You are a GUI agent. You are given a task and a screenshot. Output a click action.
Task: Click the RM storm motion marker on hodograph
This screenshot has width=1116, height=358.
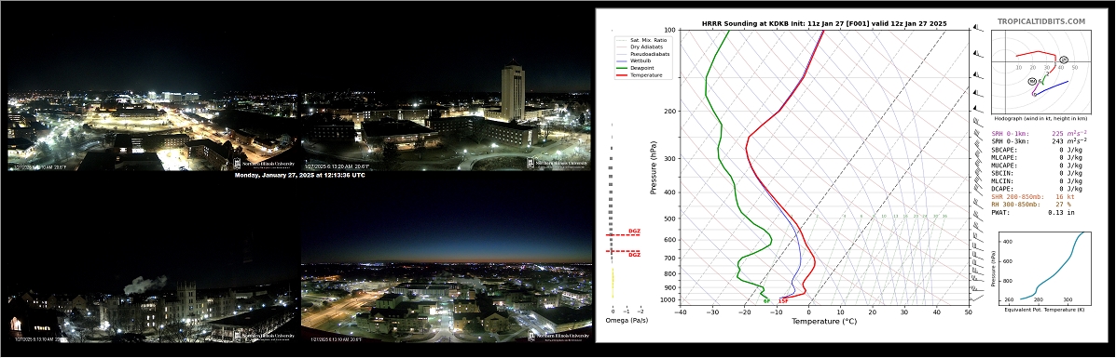click(1033, 82)
